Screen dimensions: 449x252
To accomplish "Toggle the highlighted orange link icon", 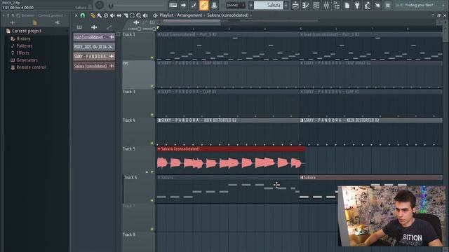I will (x=203, y=5).
